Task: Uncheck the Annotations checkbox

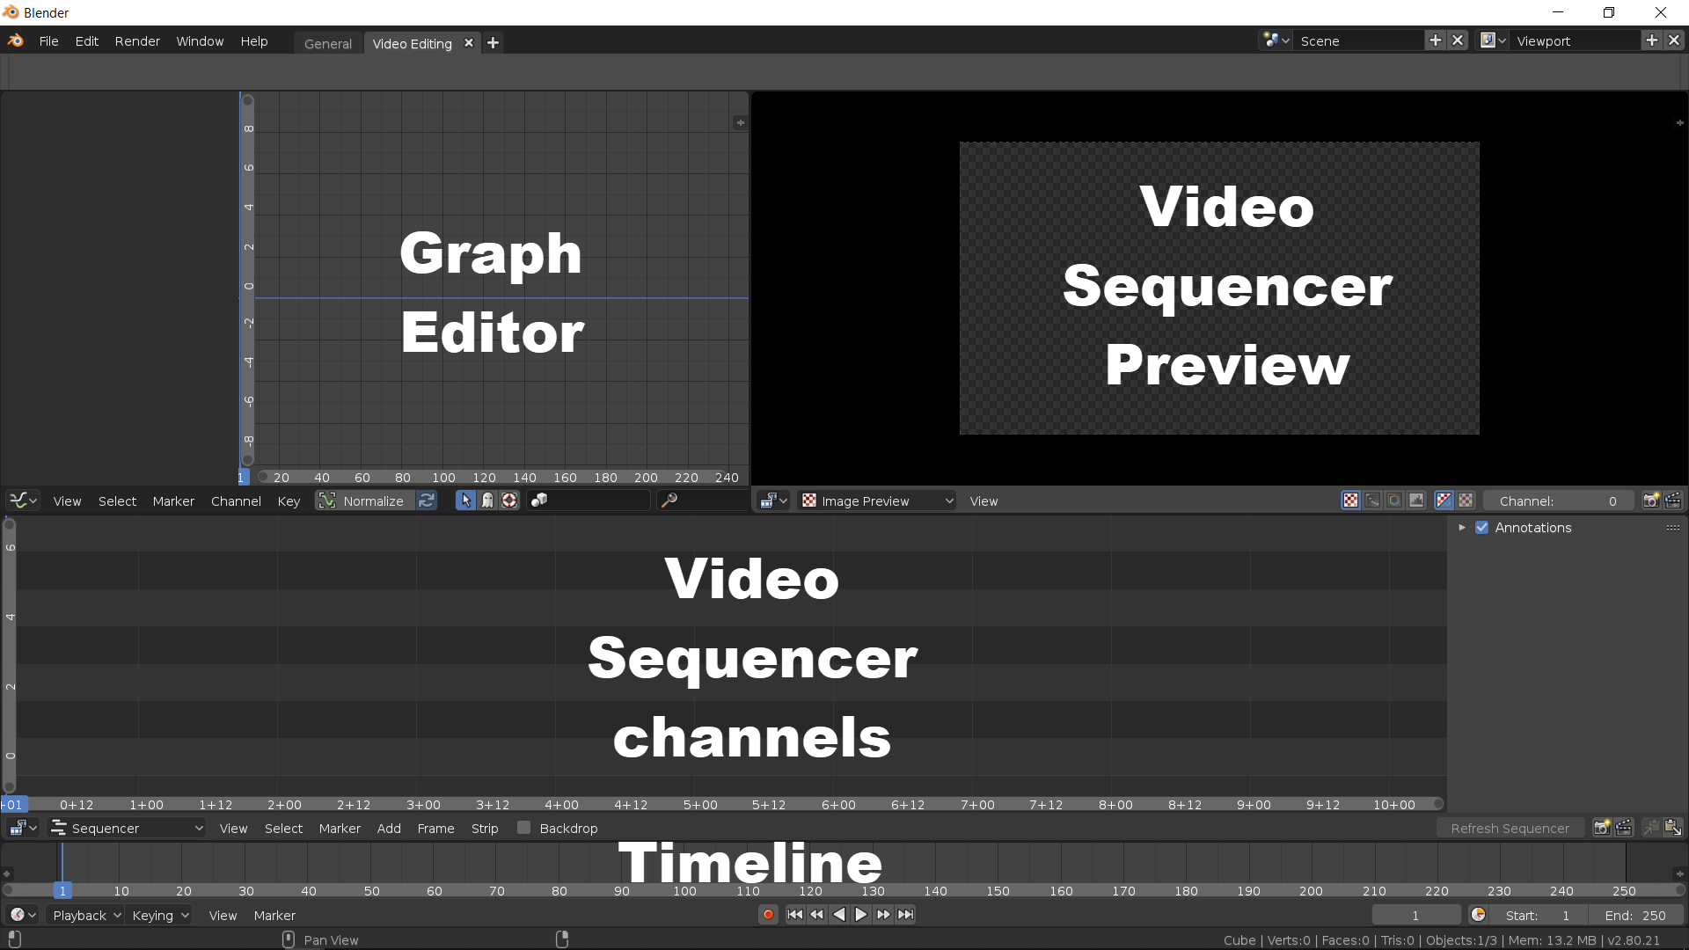Action: click(1481, 528)
